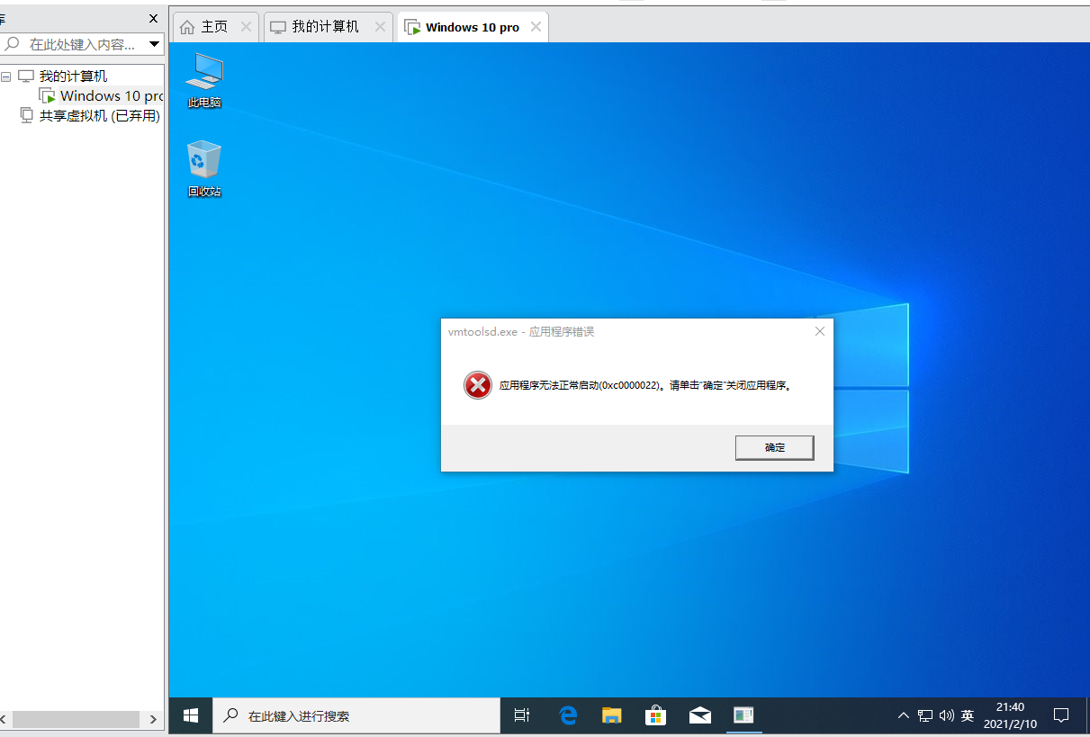Collapse the 我的计算机 tree node

click(6, 76)
